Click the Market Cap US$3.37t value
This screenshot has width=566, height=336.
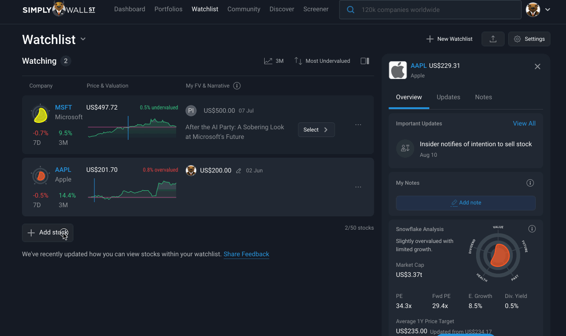point(409,275)
